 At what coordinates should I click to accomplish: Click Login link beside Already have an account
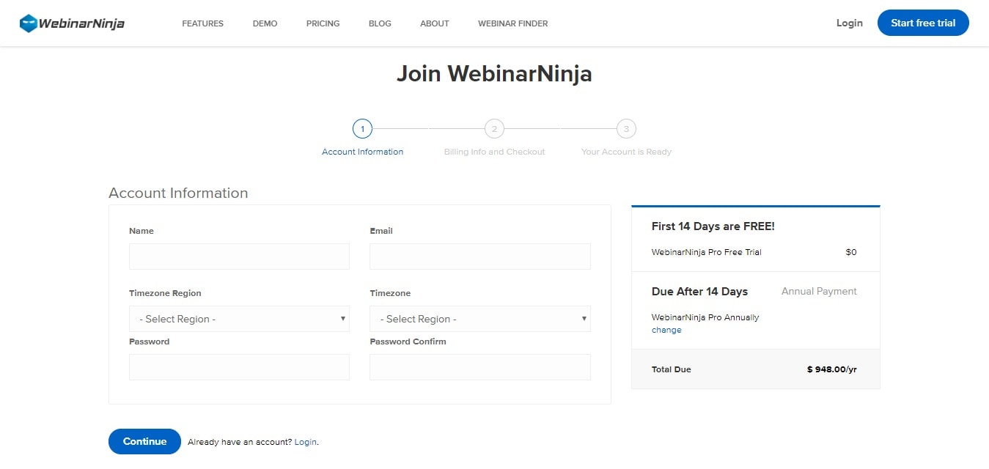click(305, 442)
